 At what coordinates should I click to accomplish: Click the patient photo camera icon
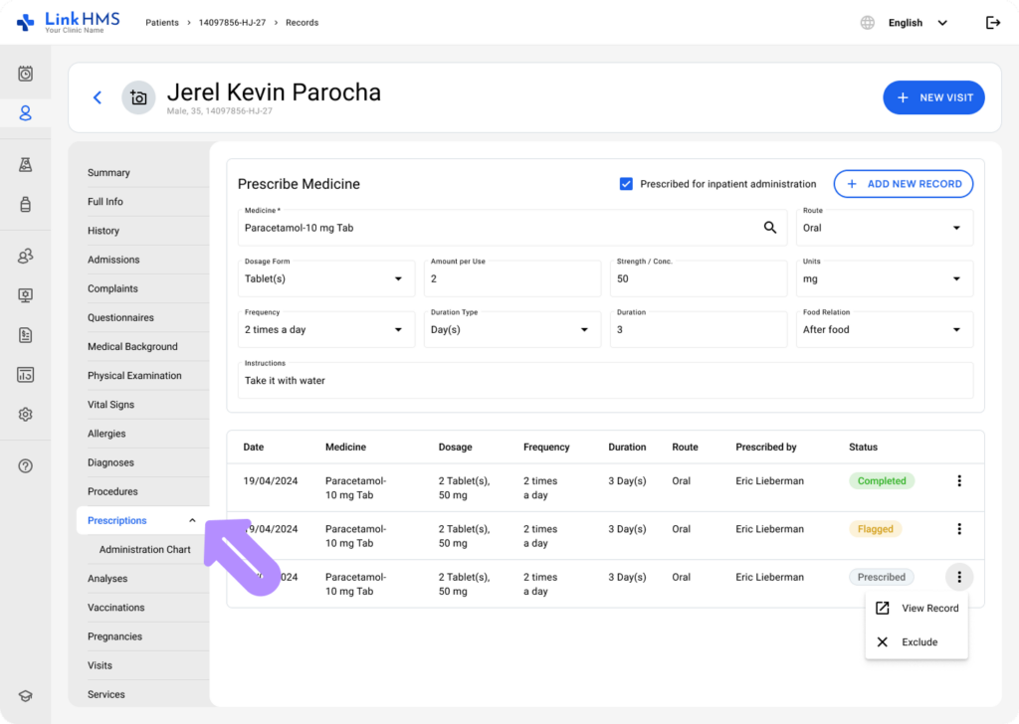coord(138,97)
